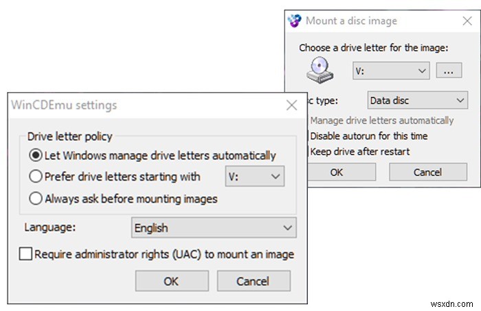This screenshot has width=481, height=311.
Task: Select Let Windows manage drive letters automatically
Action: click(35, 156)
